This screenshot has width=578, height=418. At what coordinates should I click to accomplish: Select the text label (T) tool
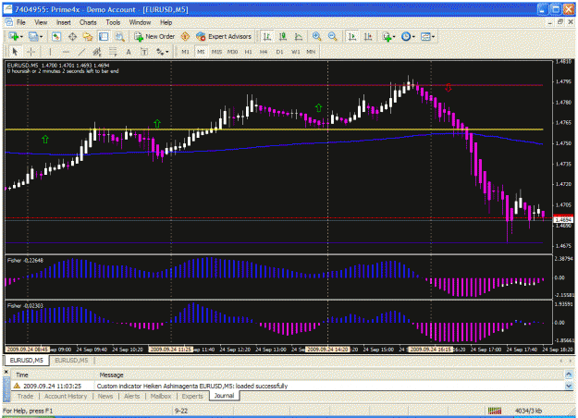pyautogui.click(x=144, y=52)
